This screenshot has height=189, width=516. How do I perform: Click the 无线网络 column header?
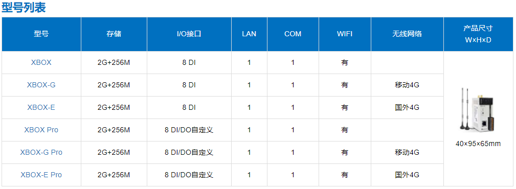click(407, 34)
